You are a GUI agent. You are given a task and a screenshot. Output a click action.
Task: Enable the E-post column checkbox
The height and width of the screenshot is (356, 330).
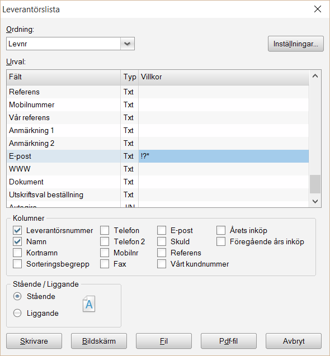click(162, 230)
